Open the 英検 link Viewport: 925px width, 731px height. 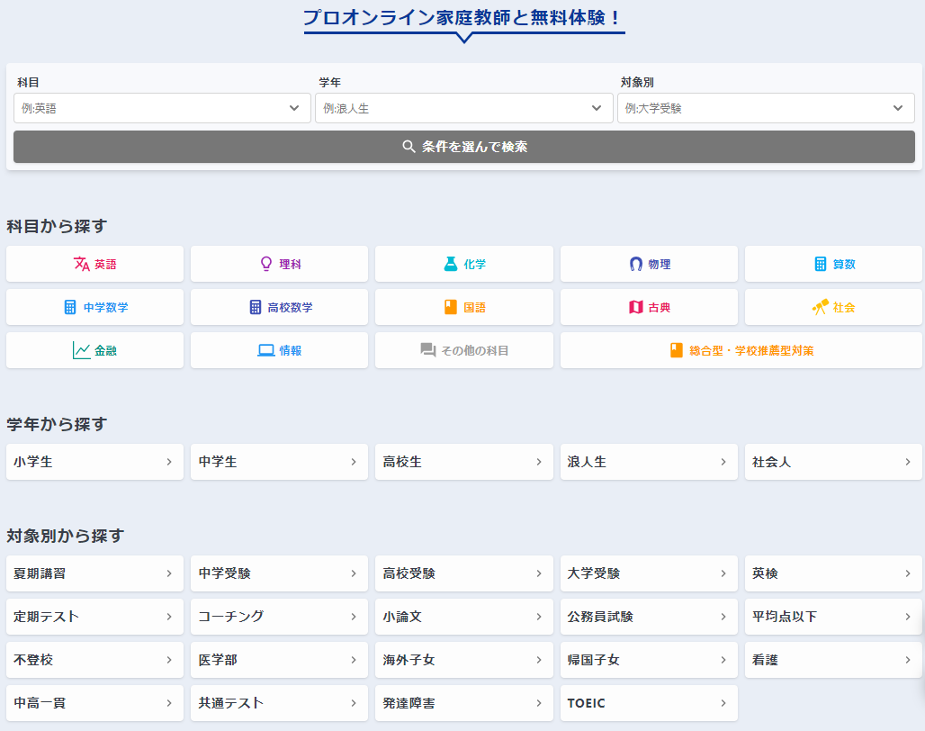(x=833, y=573)
